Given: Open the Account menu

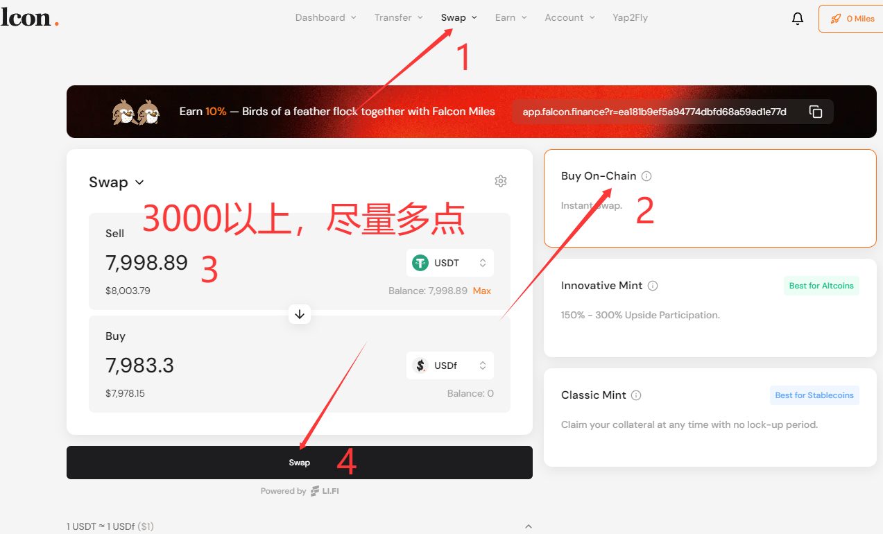Looking at the screenshot, I should click(x=570, y=18).
